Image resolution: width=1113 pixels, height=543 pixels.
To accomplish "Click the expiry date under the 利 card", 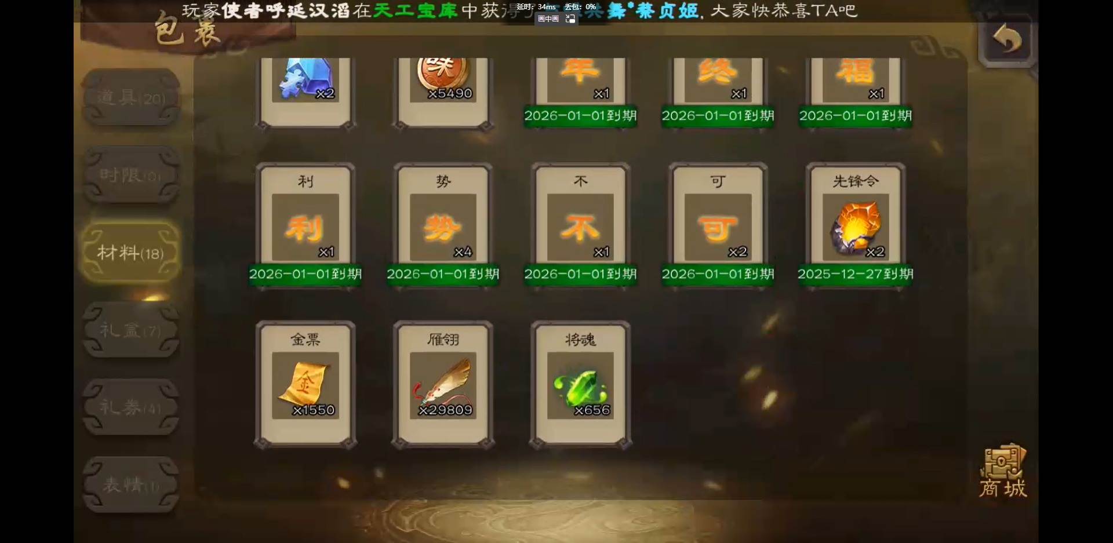I will pyautogui.click(x=305, y=274).
